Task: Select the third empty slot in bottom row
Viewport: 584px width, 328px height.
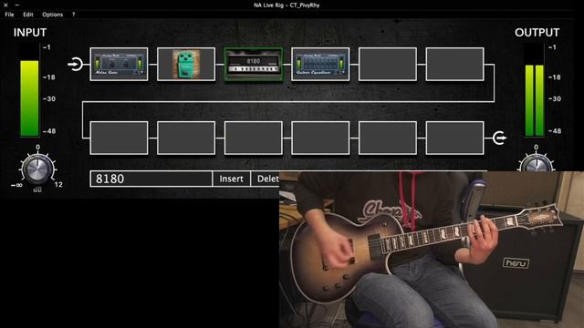Action: pos(254,138)
